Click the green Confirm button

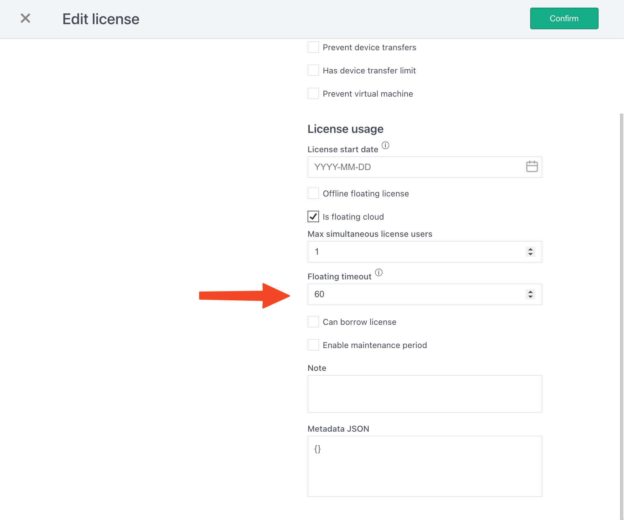point(564,18)
